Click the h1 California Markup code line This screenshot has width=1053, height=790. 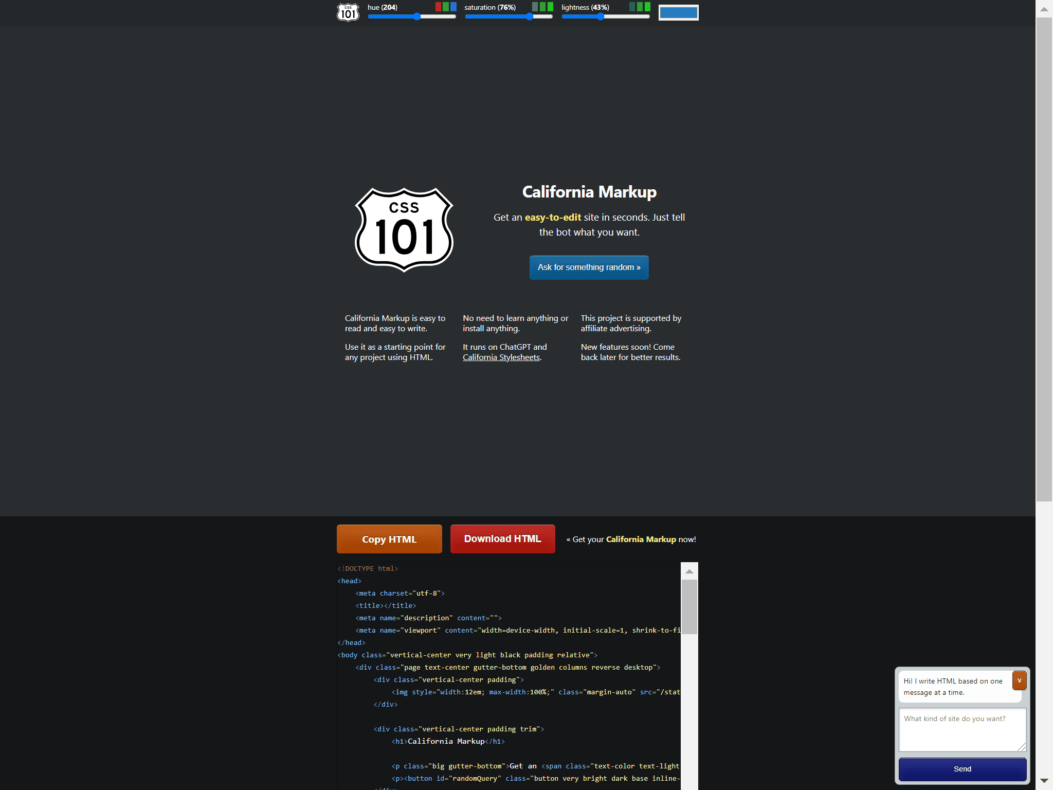448,741
